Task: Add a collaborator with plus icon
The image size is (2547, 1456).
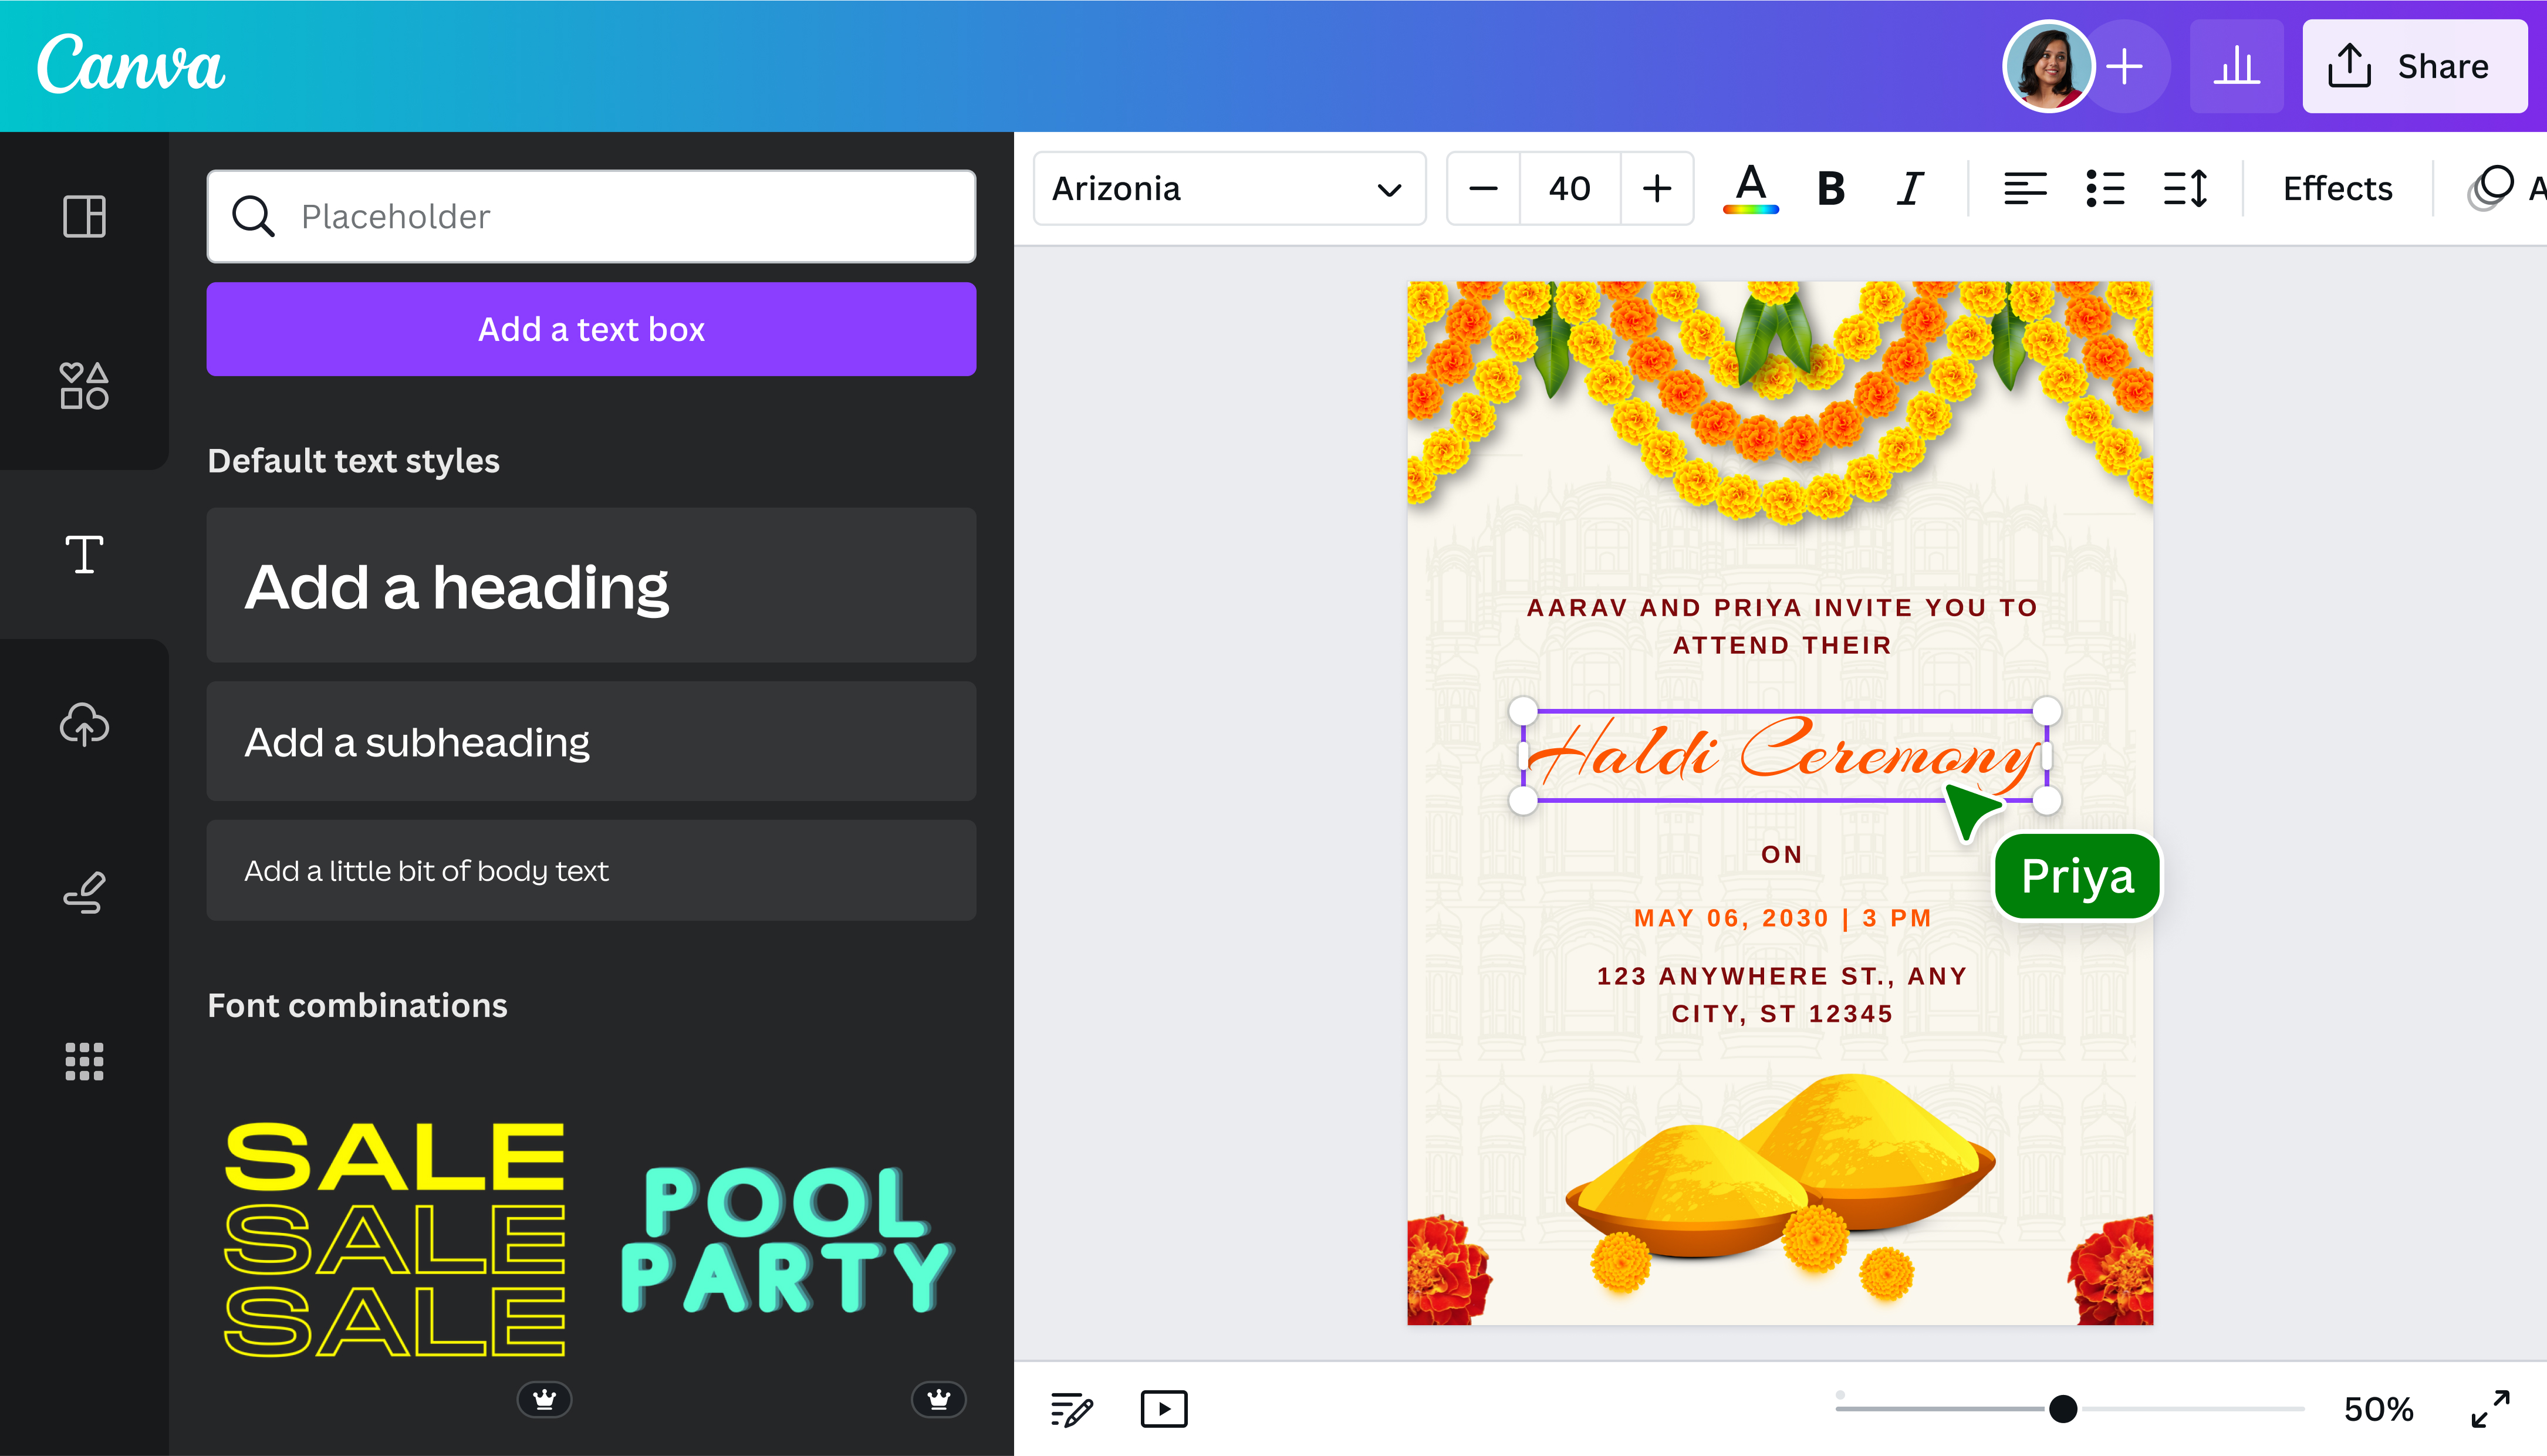Action: 2125,67
